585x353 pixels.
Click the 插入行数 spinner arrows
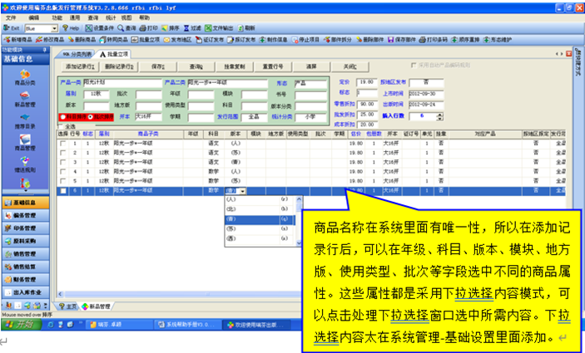(440, 116)
